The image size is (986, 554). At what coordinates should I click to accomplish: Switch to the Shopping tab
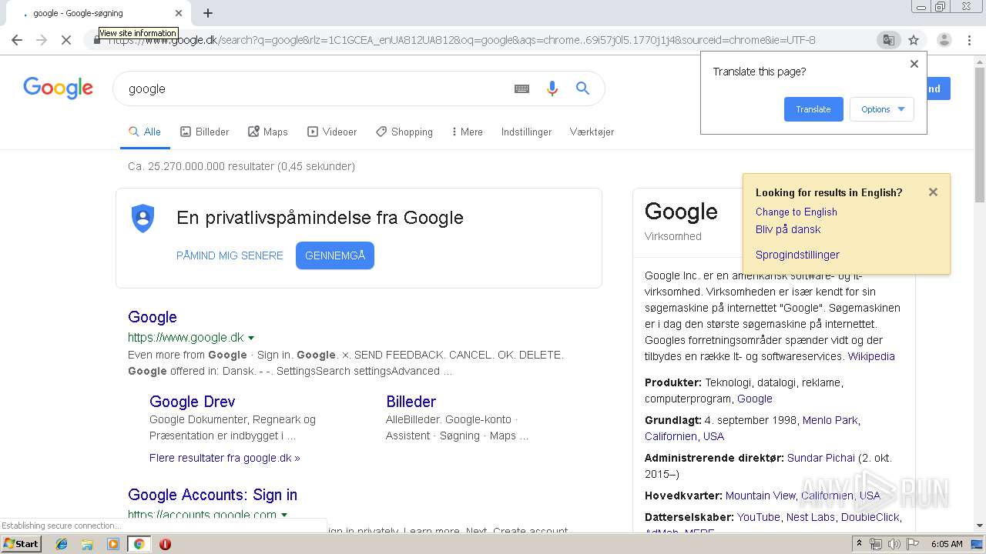click(404, 132)
